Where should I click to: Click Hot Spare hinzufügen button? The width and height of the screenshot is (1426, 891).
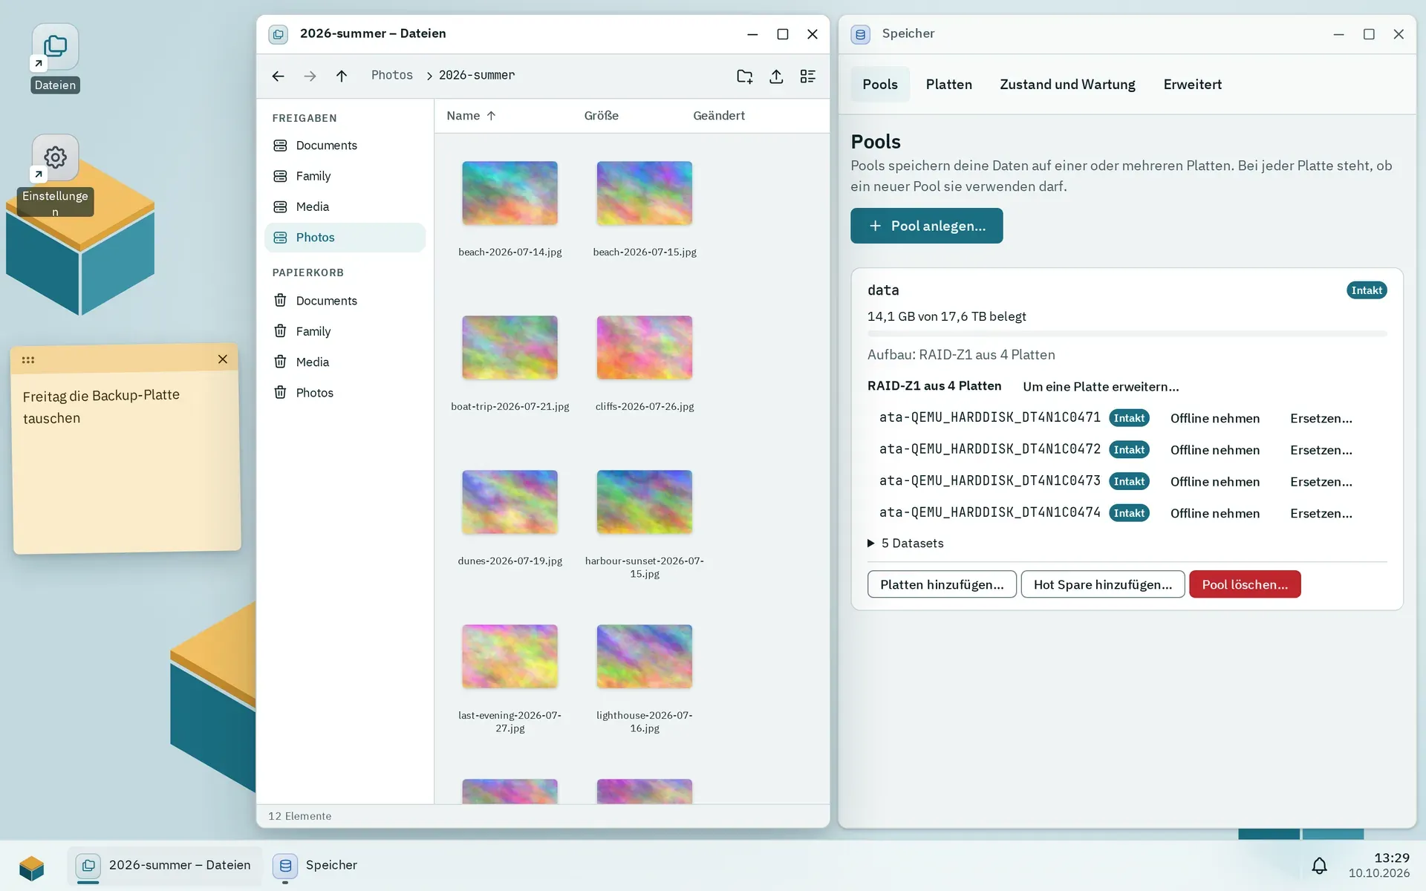point(1103,584)
